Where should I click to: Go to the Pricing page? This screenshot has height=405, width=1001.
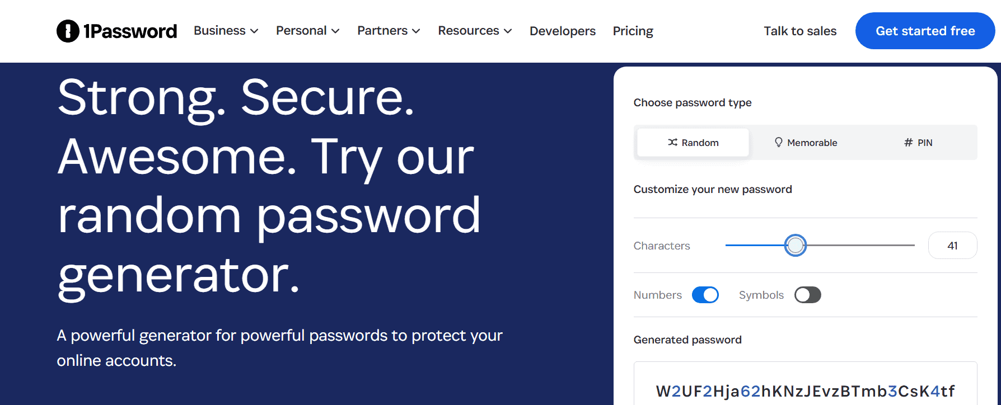coord(633,31)
